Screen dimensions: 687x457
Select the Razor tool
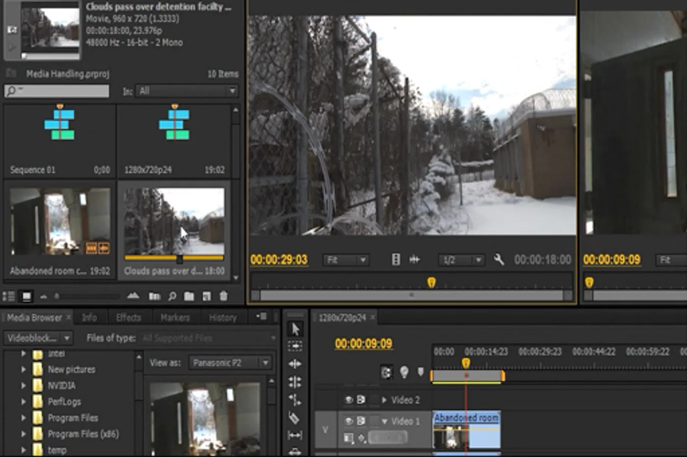tap(294, 418)
